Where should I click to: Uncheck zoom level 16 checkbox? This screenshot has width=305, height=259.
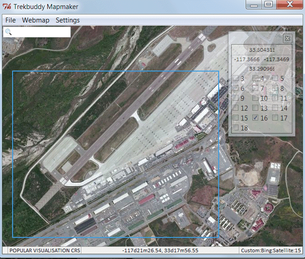255,118
